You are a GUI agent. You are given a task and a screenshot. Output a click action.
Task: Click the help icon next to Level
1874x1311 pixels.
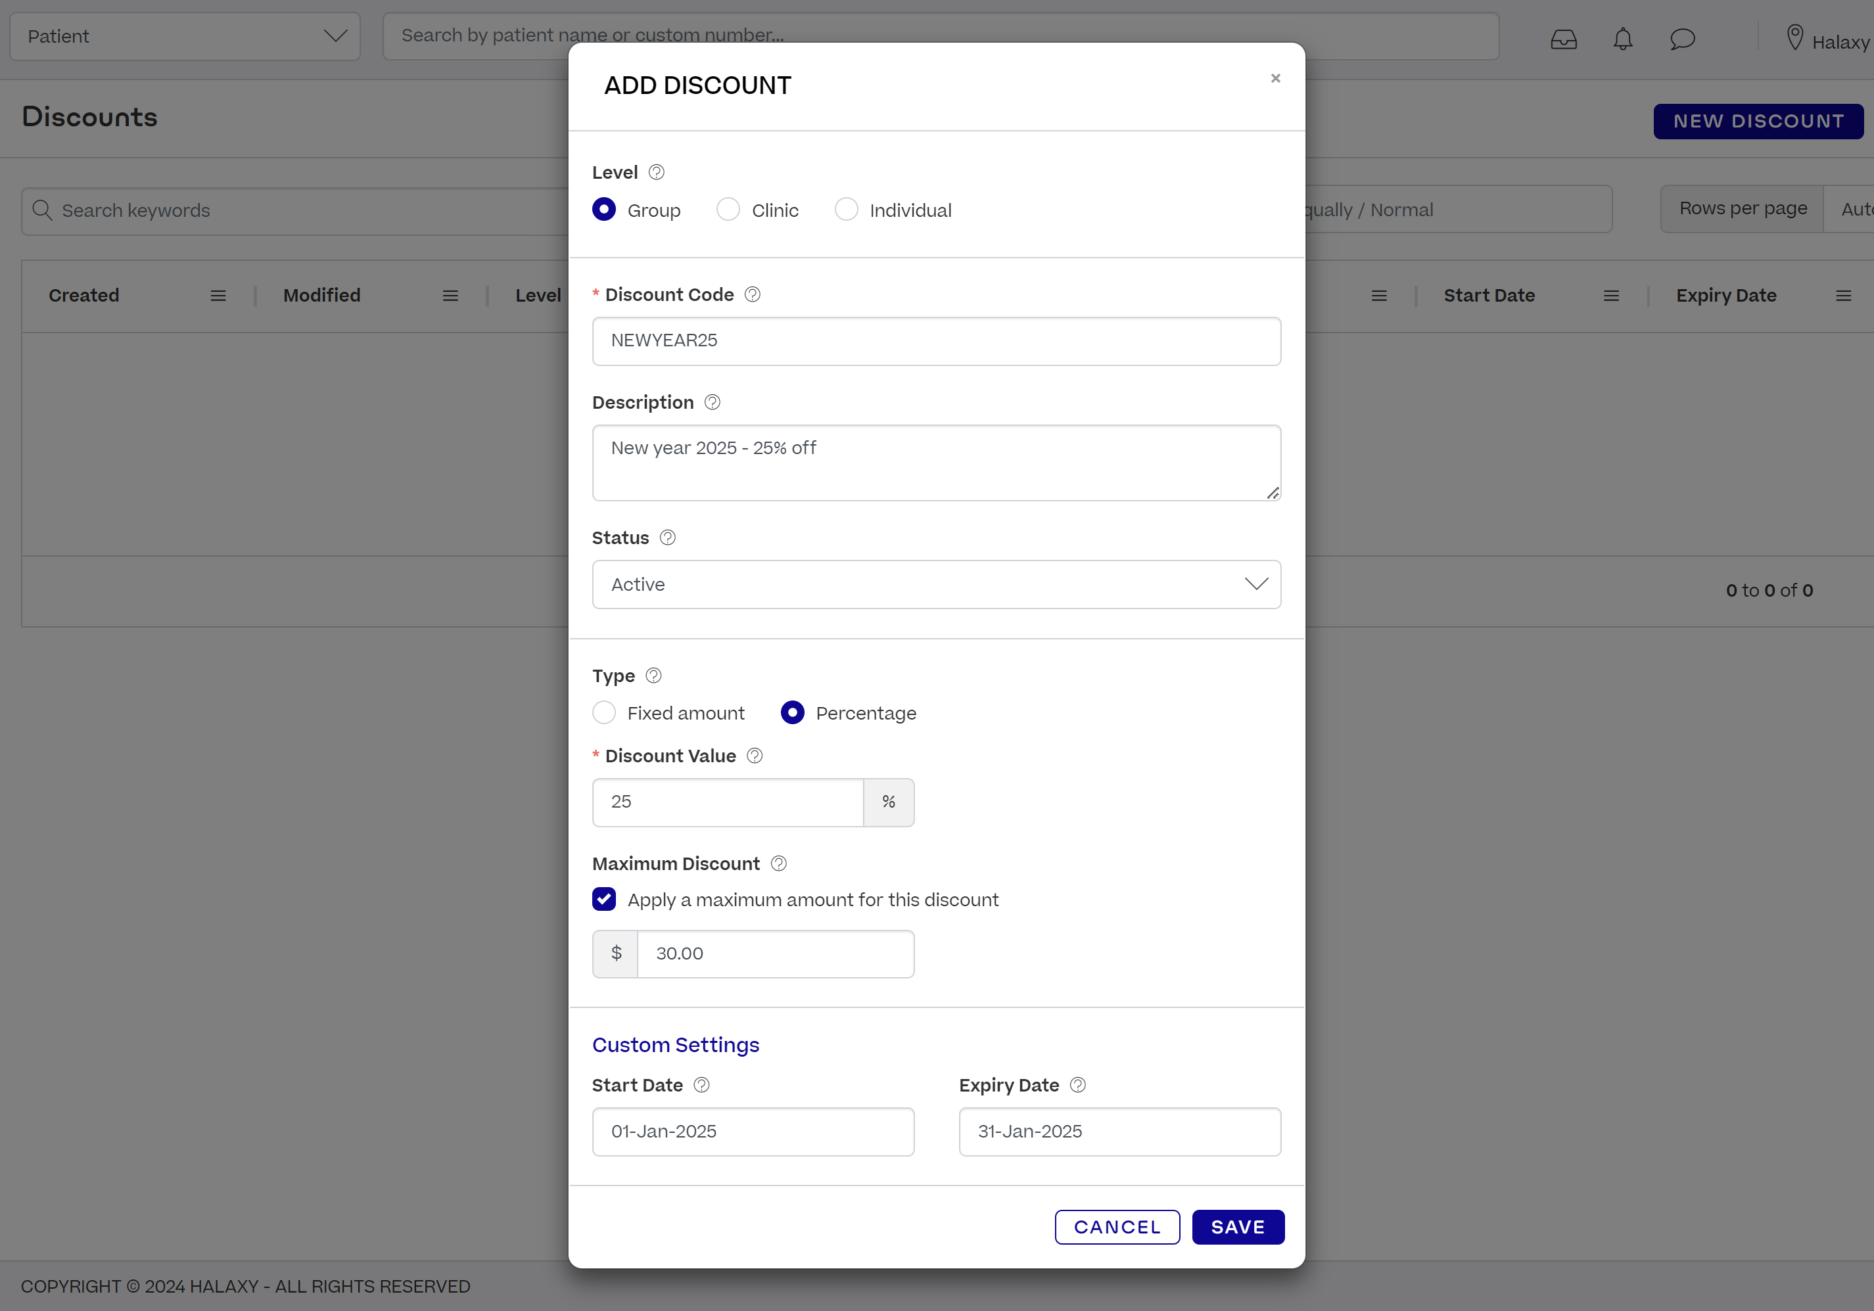(x=656, y=172)
